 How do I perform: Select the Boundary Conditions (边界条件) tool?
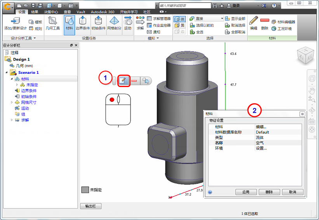pyautogui.click(x=83, y=23)
